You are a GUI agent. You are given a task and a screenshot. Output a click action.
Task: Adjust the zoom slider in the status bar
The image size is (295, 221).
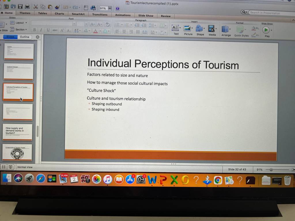point(271,170)
